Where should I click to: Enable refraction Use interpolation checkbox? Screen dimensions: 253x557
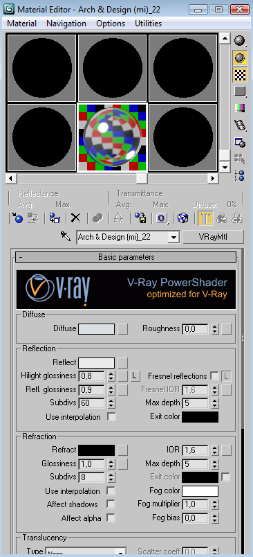tap(111, 491)
